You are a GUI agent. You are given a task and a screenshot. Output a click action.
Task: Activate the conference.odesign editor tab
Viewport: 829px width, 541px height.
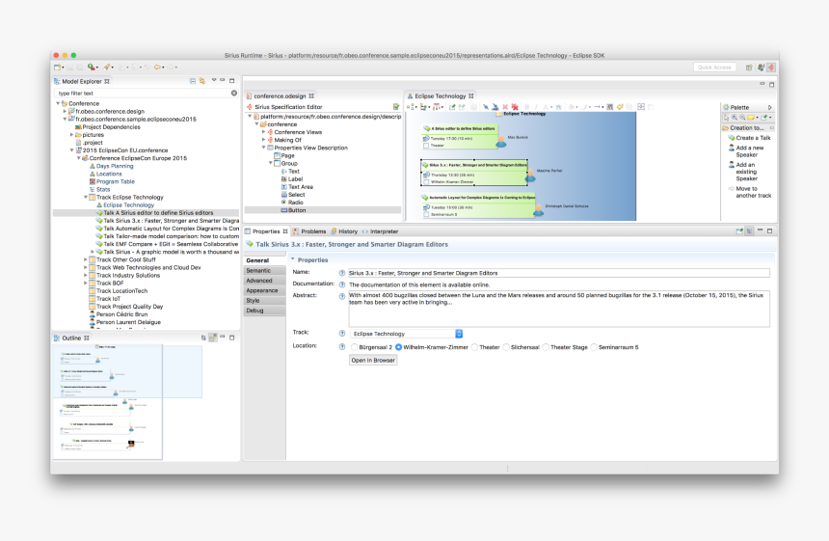pos(280,96)
